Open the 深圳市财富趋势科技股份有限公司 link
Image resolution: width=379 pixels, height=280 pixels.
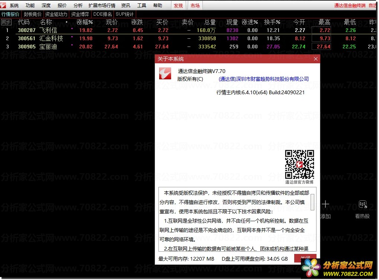(264, 79)
